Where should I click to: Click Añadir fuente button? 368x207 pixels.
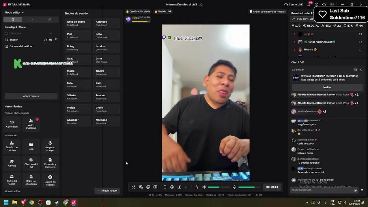click(31, 96)
